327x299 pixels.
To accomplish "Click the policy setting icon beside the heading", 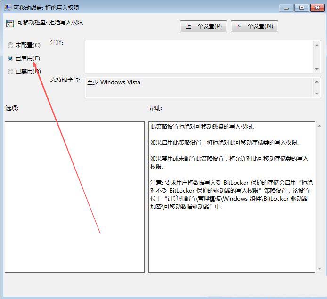I will [x=10, y=24].
